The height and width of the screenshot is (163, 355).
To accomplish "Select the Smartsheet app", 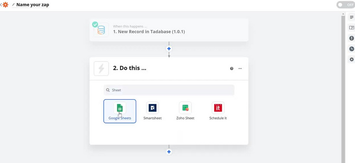I will coord(153,111).
